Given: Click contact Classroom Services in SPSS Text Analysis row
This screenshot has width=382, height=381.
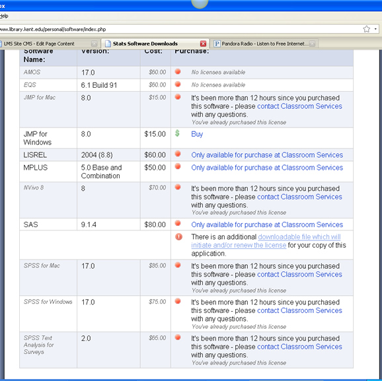Looking at the screenshot, I should tap(299, 347).
